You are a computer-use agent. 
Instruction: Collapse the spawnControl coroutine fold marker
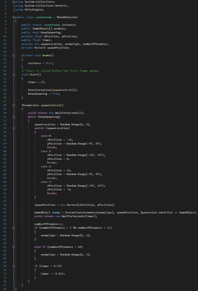[x=14, y=105]
